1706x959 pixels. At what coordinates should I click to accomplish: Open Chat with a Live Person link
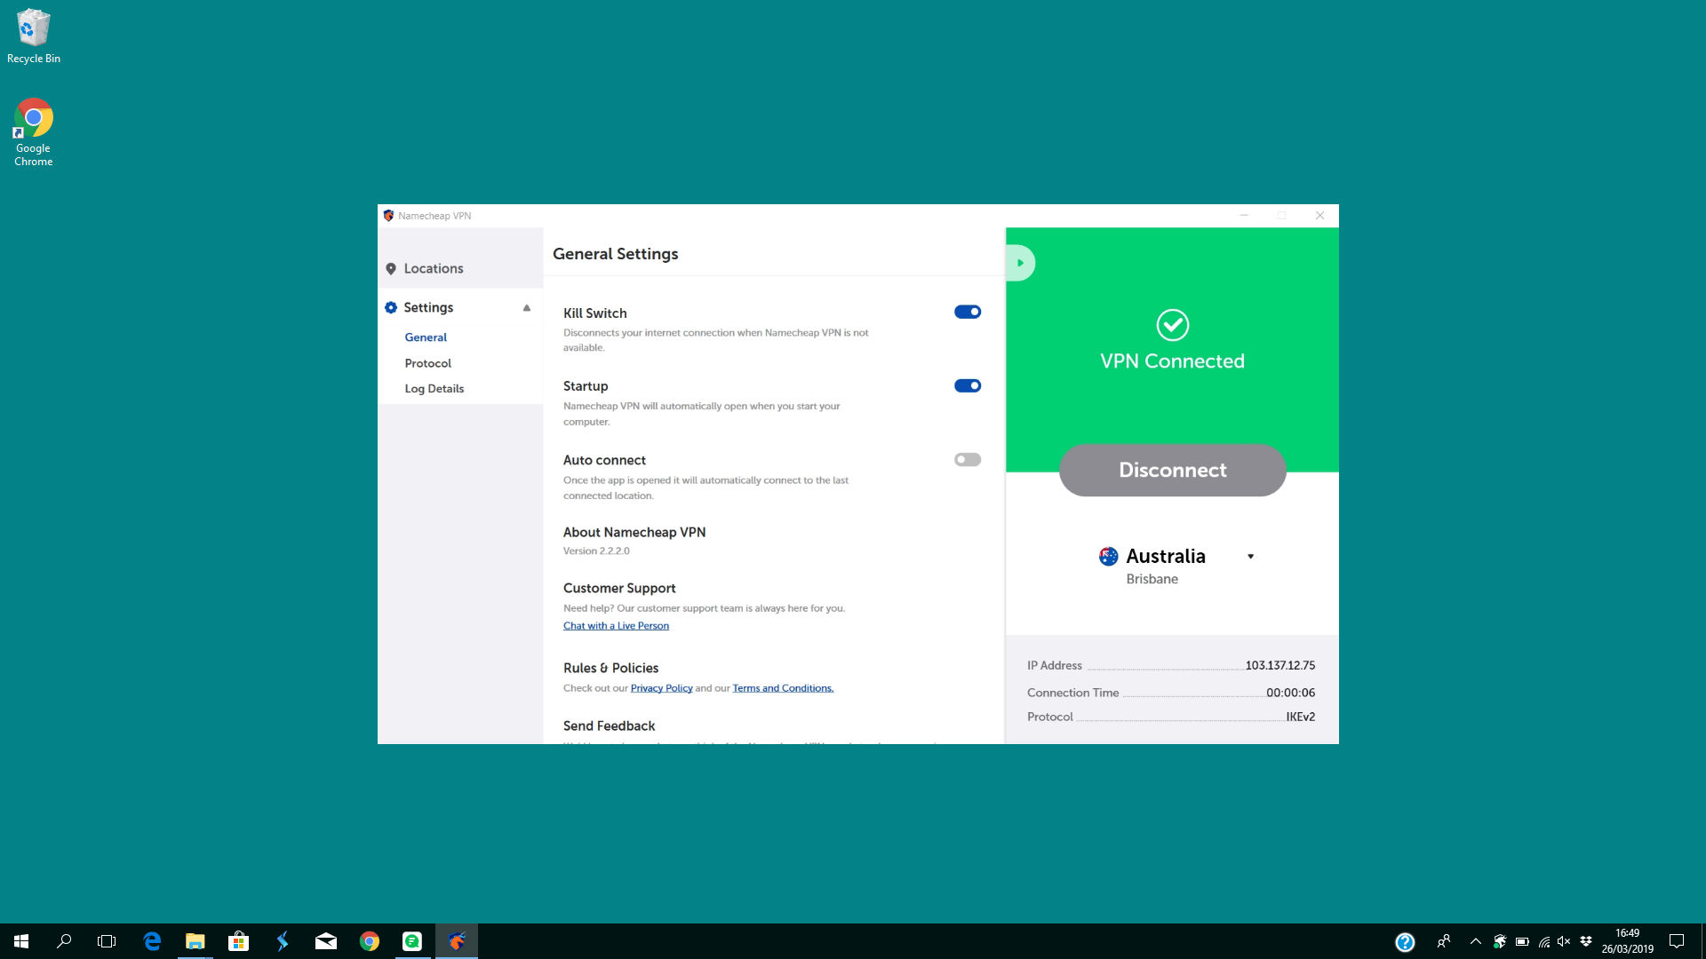point(616,626)
